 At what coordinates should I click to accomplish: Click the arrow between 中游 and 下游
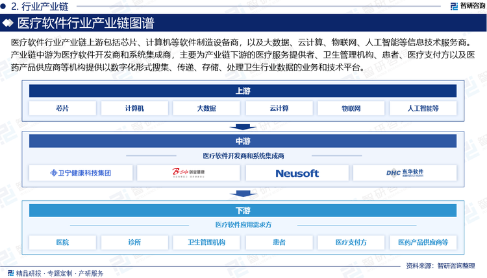[x=243, y=194]
